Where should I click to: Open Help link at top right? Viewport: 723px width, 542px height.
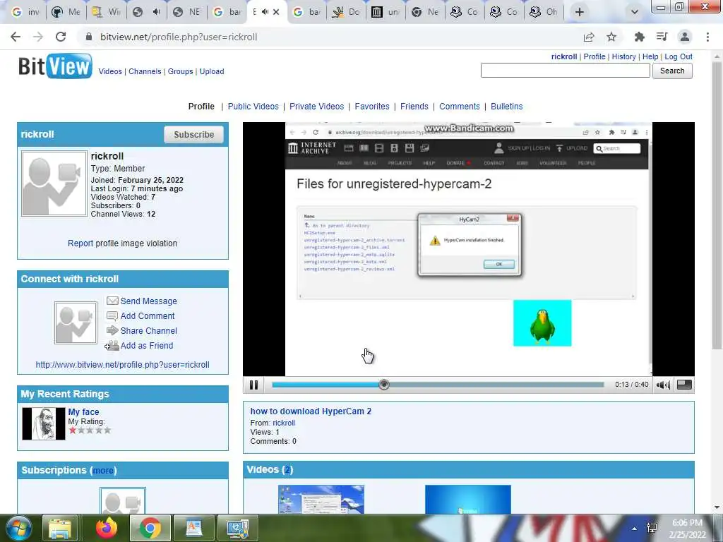[x=650, y=56]
